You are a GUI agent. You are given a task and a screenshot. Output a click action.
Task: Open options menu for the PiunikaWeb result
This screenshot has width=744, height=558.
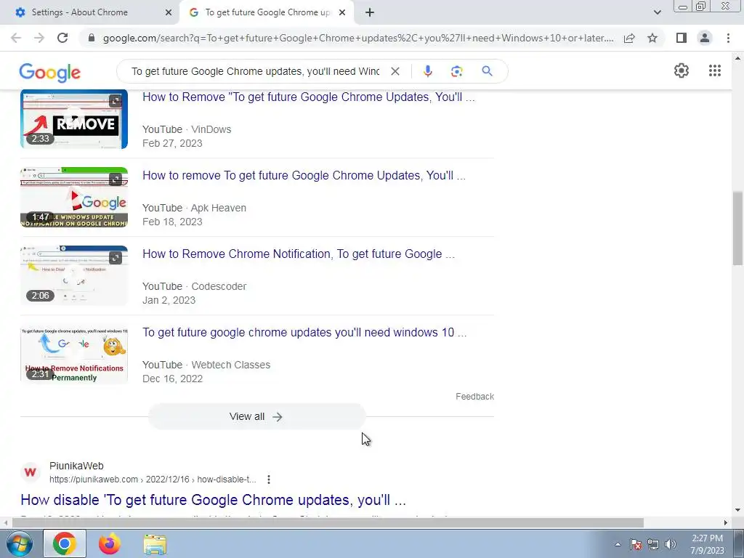pyautogui.click(x=269, y=480)
